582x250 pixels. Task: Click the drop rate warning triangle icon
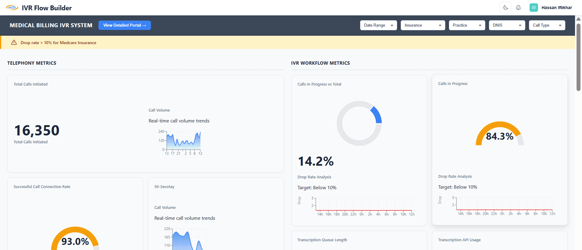[14, 43]
